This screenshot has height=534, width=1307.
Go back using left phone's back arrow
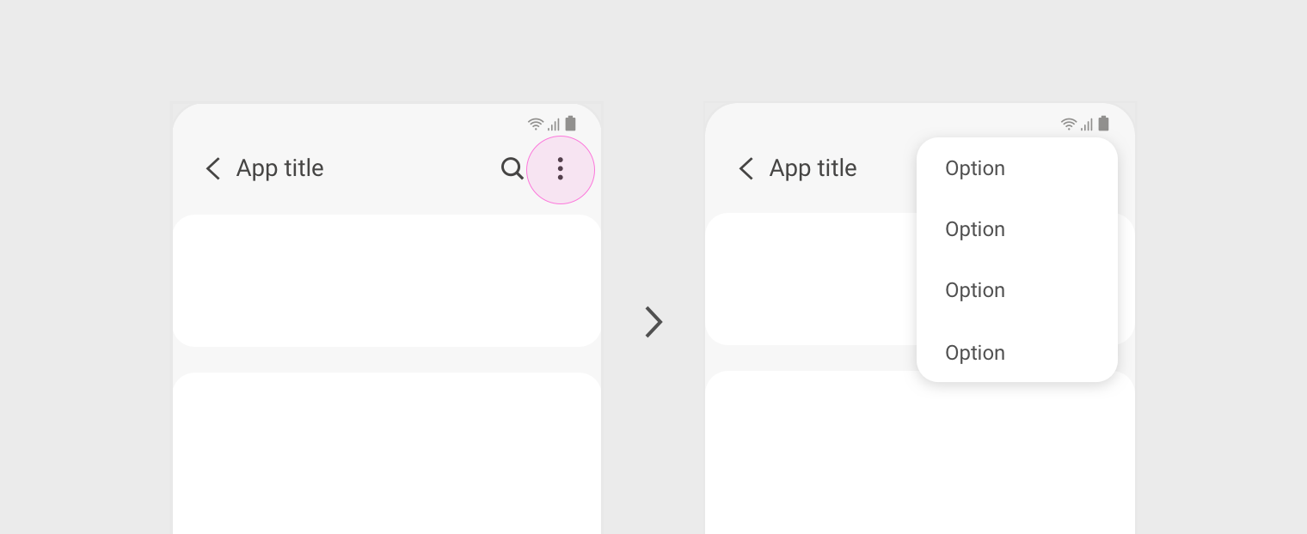point(212,168)
